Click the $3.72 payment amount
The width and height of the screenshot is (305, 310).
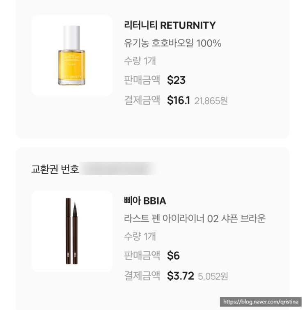pyautogui.click(x=180, y=276)
